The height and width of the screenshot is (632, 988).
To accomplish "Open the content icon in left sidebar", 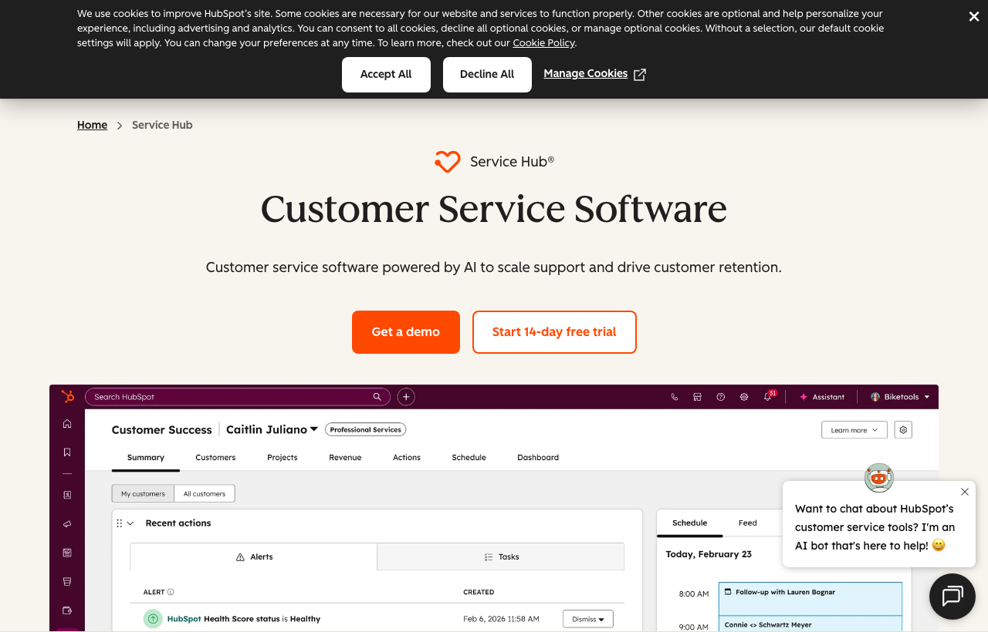I will click(x=67, y=553).
